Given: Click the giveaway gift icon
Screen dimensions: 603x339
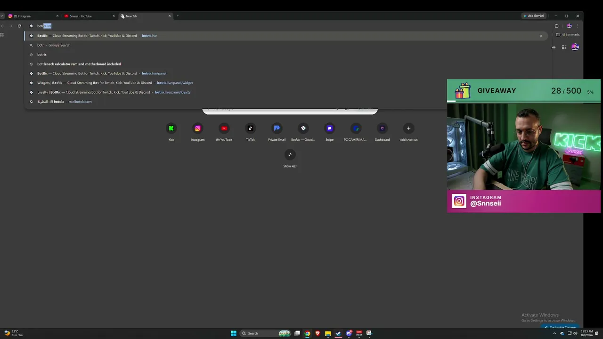Looking at the screenshot, I should [x=463, y=90].
